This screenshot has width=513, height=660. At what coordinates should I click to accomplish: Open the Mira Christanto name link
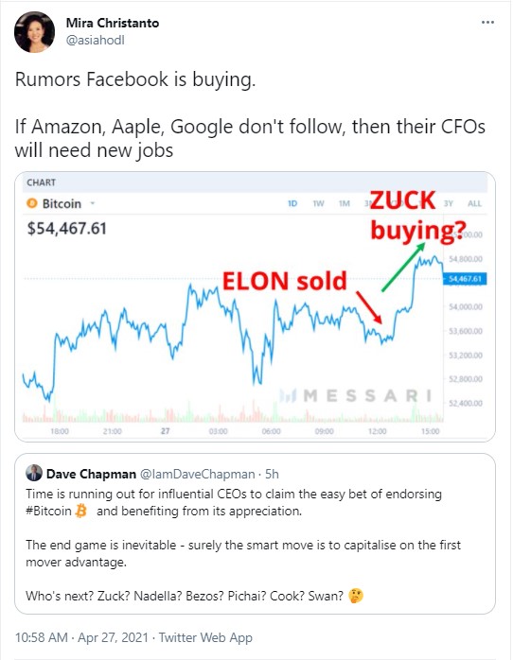click(113, 23)
